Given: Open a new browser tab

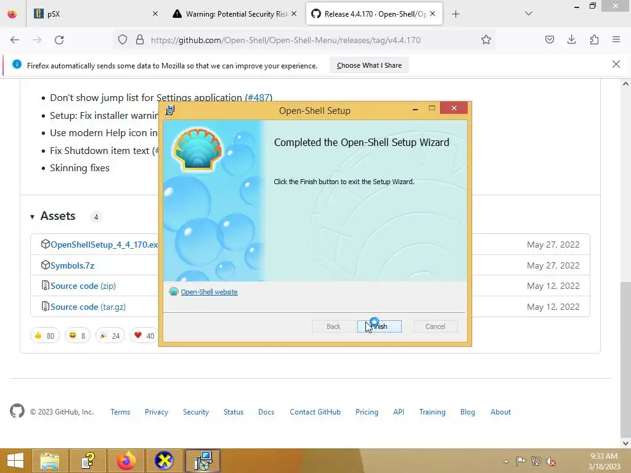Looking at the screenshot, I should click(x=455, y=14).
